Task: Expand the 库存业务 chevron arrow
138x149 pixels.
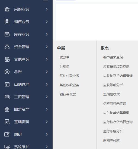Action: tap(47, 34)
